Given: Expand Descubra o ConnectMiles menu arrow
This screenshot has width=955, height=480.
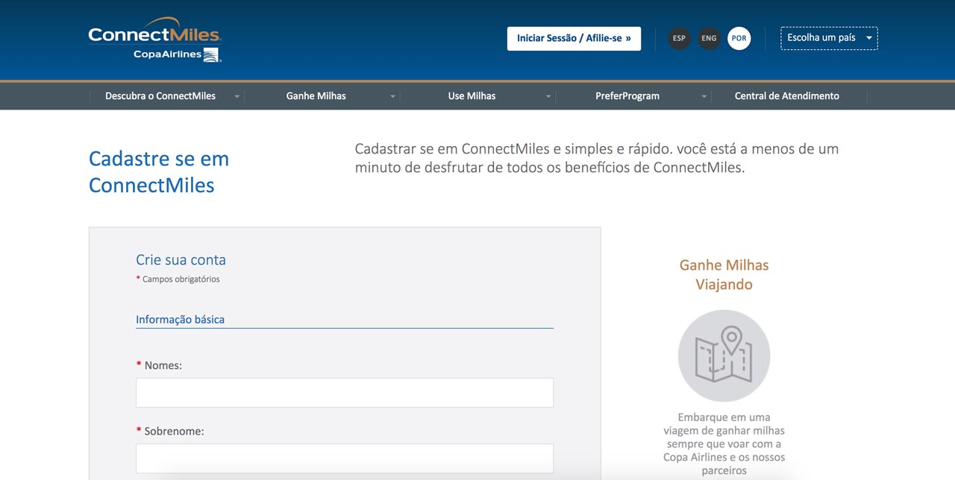Looking at the screenshot, I should click(237, 96).
